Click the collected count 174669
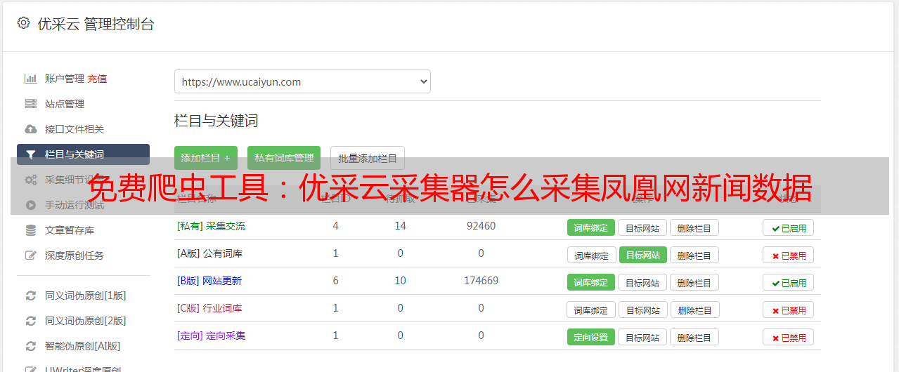 pos(481,281)
